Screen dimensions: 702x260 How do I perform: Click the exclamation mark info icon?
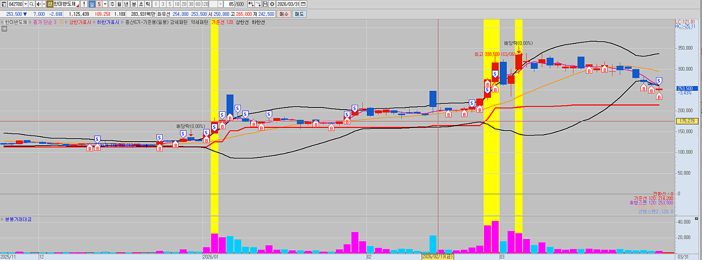(84, 4)
